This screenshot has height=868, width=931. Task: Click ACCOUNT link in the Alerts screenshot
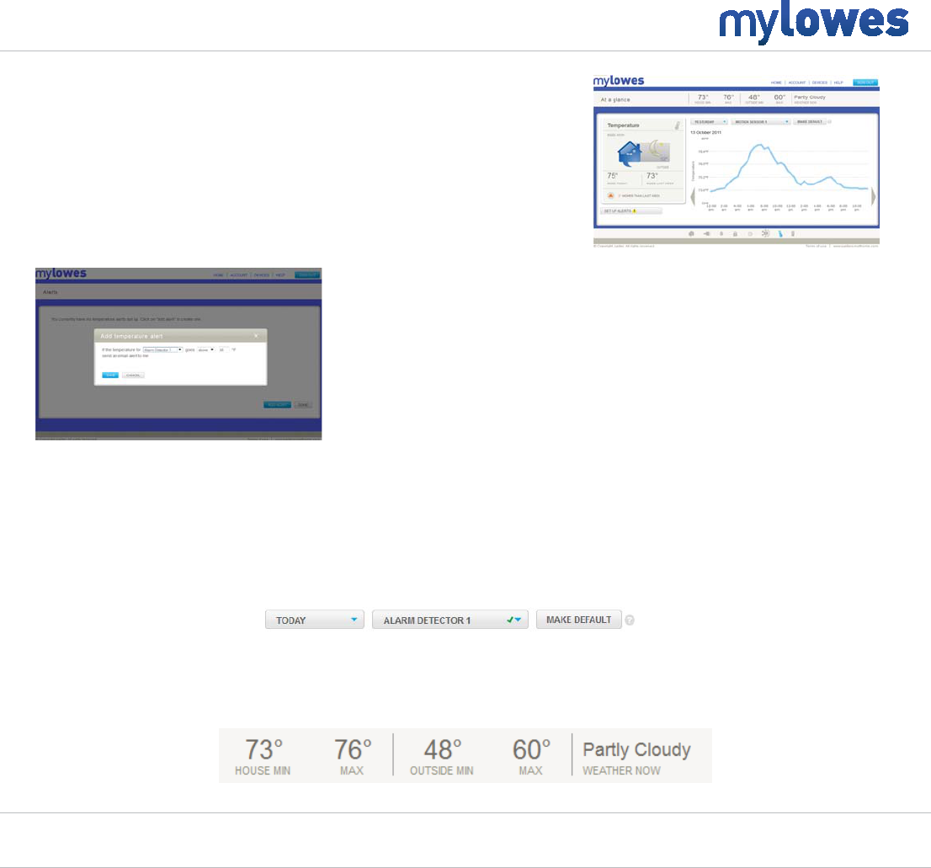coord(239,275)
